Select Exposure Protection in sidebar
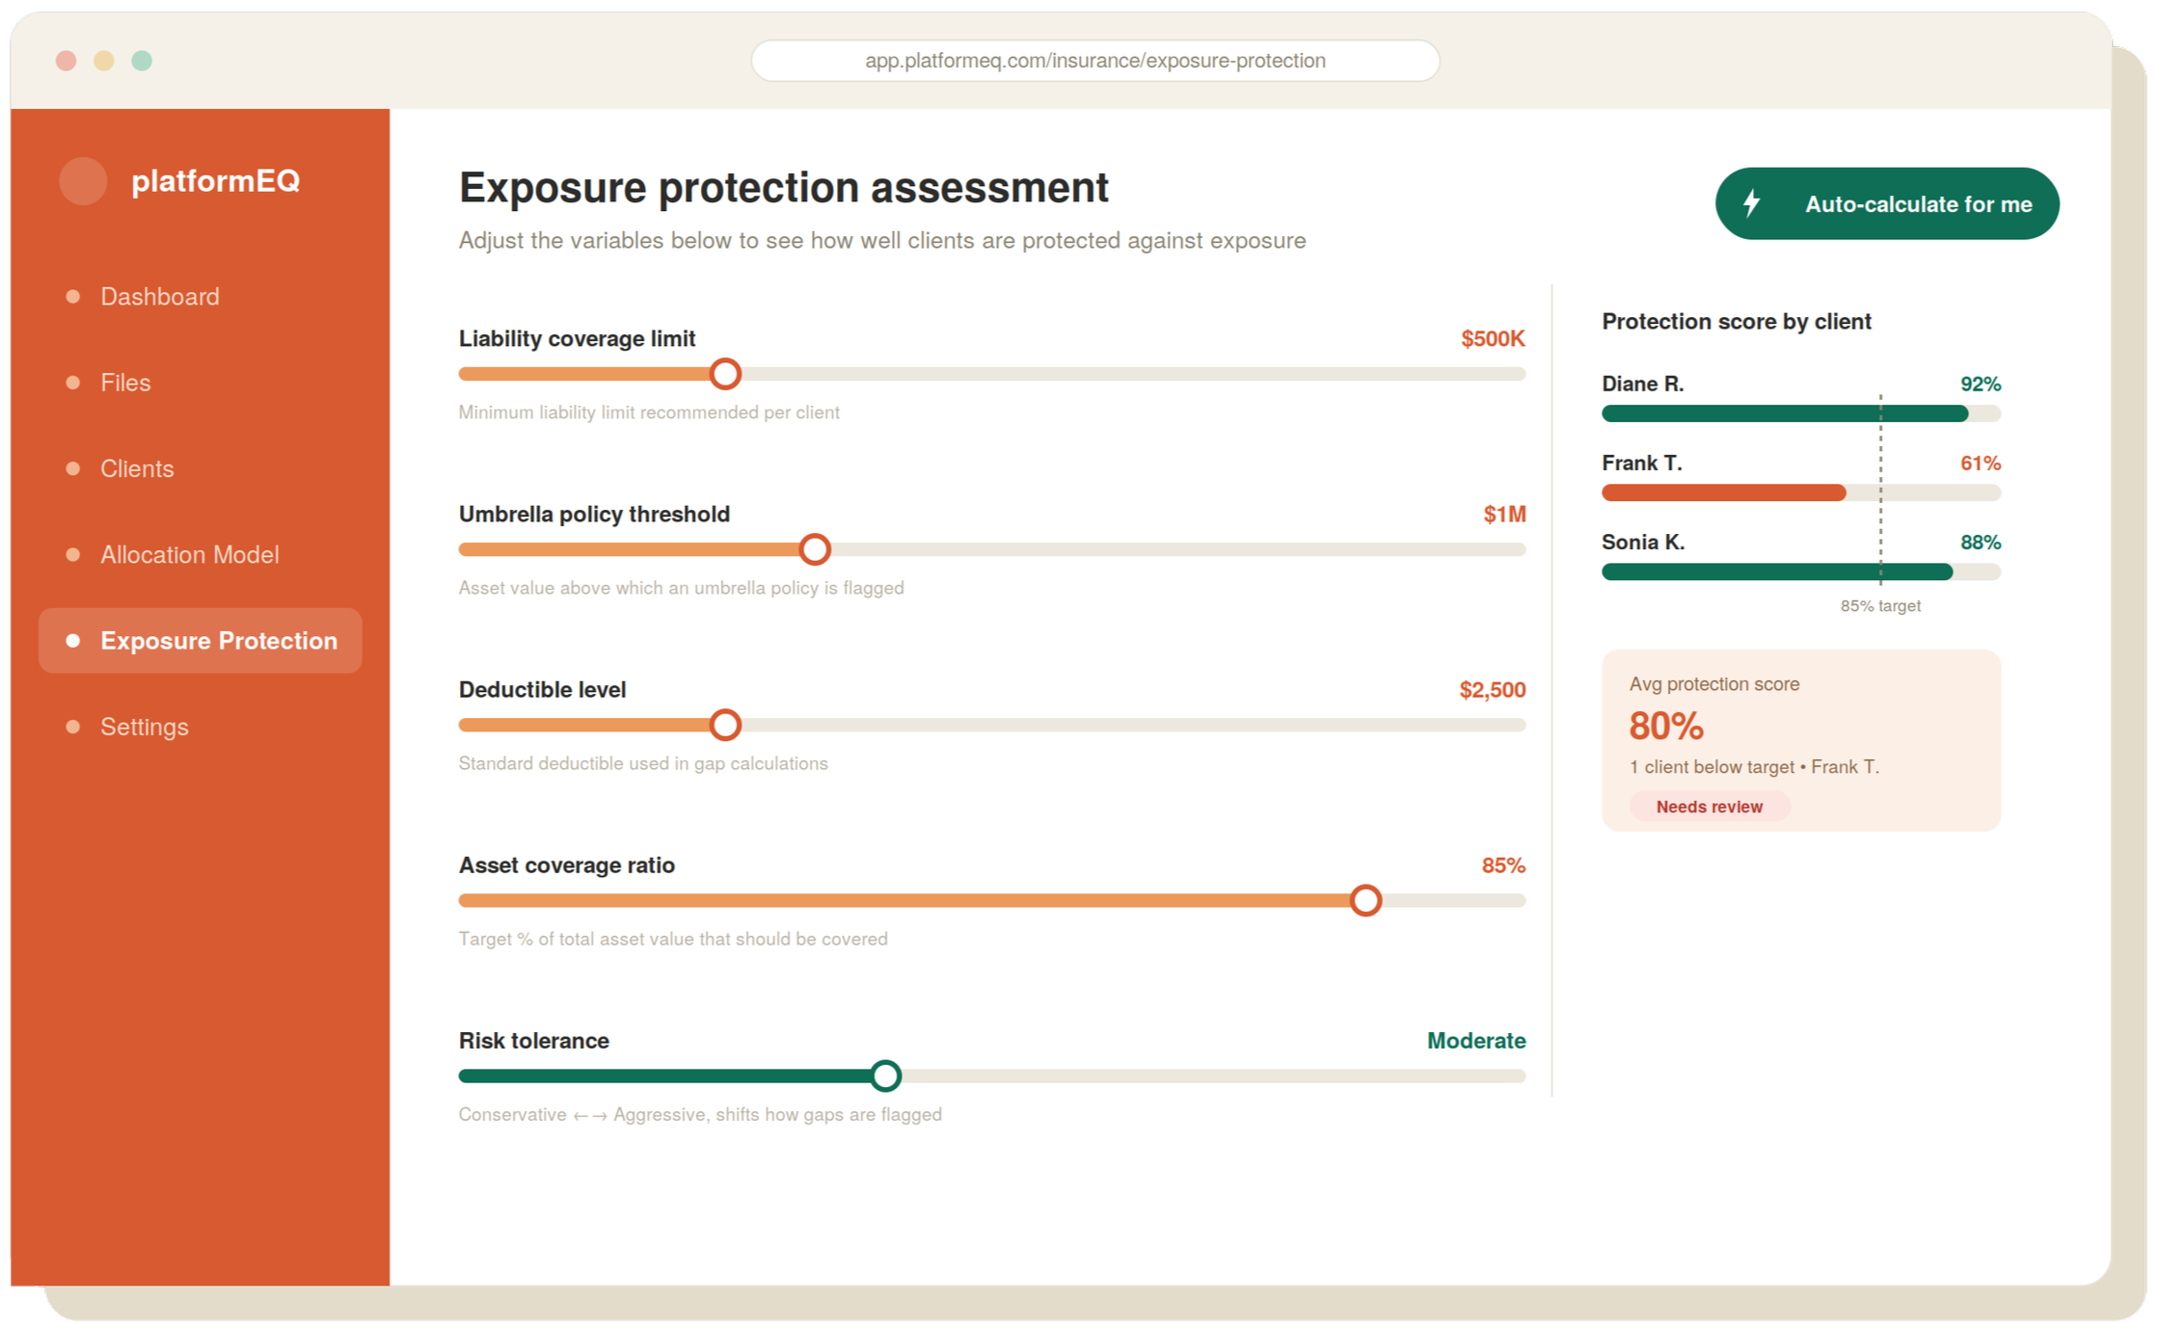This screenshot has height=1327, width=2158. point(200,641)
